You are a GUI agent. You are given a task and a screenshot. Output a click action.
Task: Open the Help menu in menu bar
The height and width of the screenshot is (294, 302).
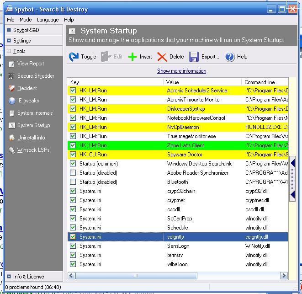point(69,20)
